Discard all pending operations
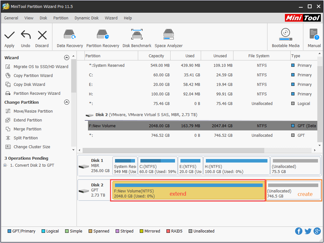This screenshot has height=243, width=324. coord(42,39)
